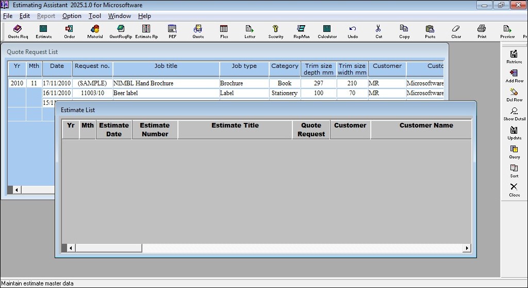The image size is (528, 288).
Task: Open the Window menu
Action: pos(119,16)
